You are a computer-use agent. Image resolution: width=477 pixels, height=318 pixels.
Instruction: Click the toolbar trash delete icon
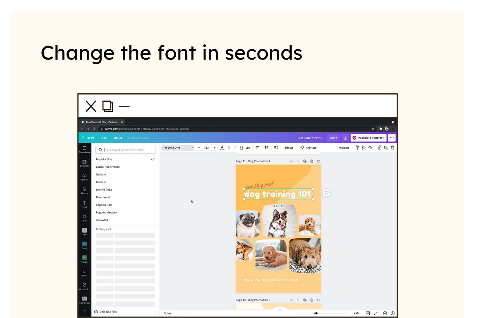point(392,147)
